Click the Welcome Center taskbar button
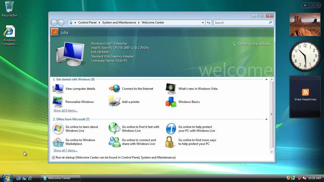The width and height of the screenshot is (324, 182). [61, 178]
